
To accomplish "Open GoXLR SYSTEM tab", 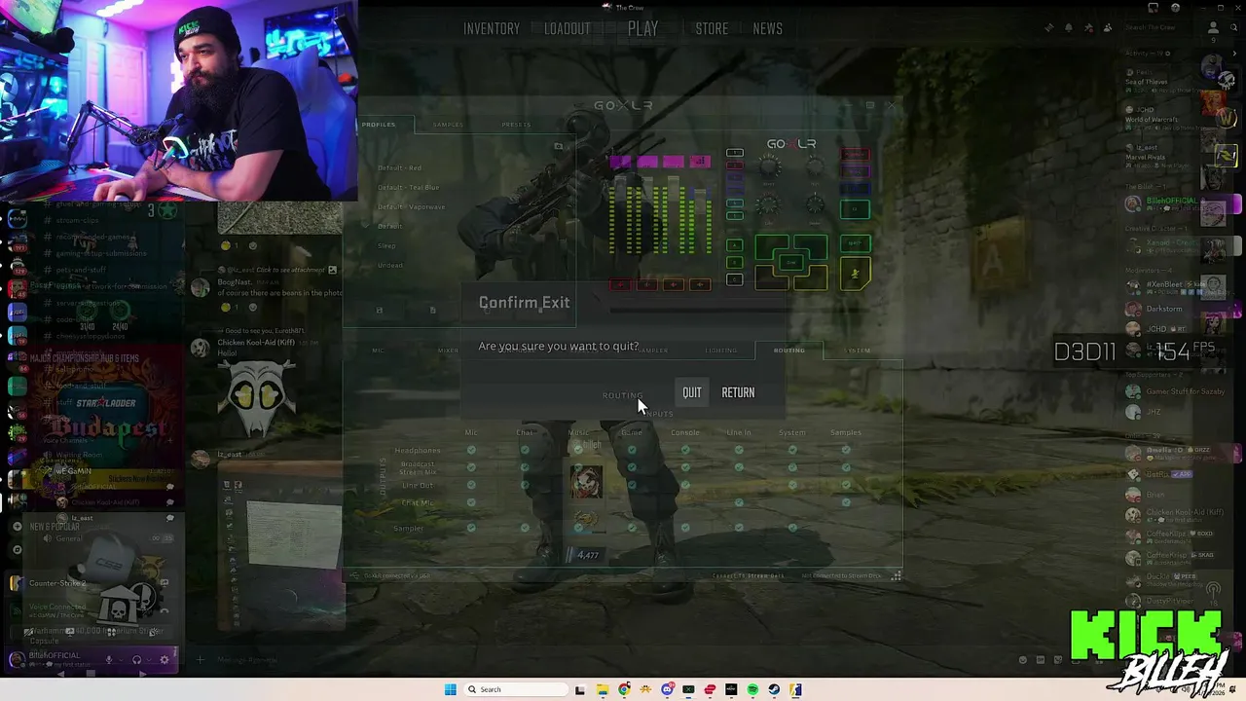I will (x=859, y=350).
